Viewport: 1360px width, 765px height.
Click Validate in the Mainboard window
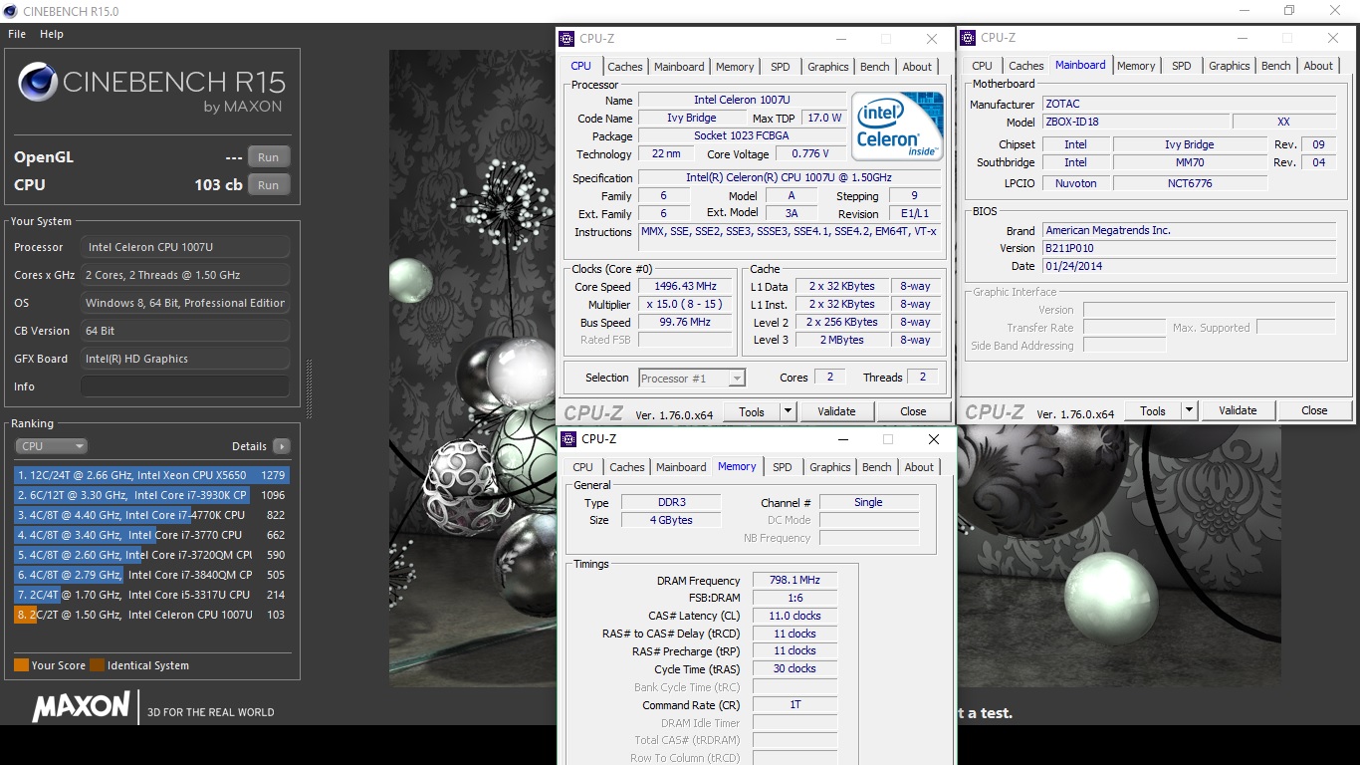click(1238, 410)
